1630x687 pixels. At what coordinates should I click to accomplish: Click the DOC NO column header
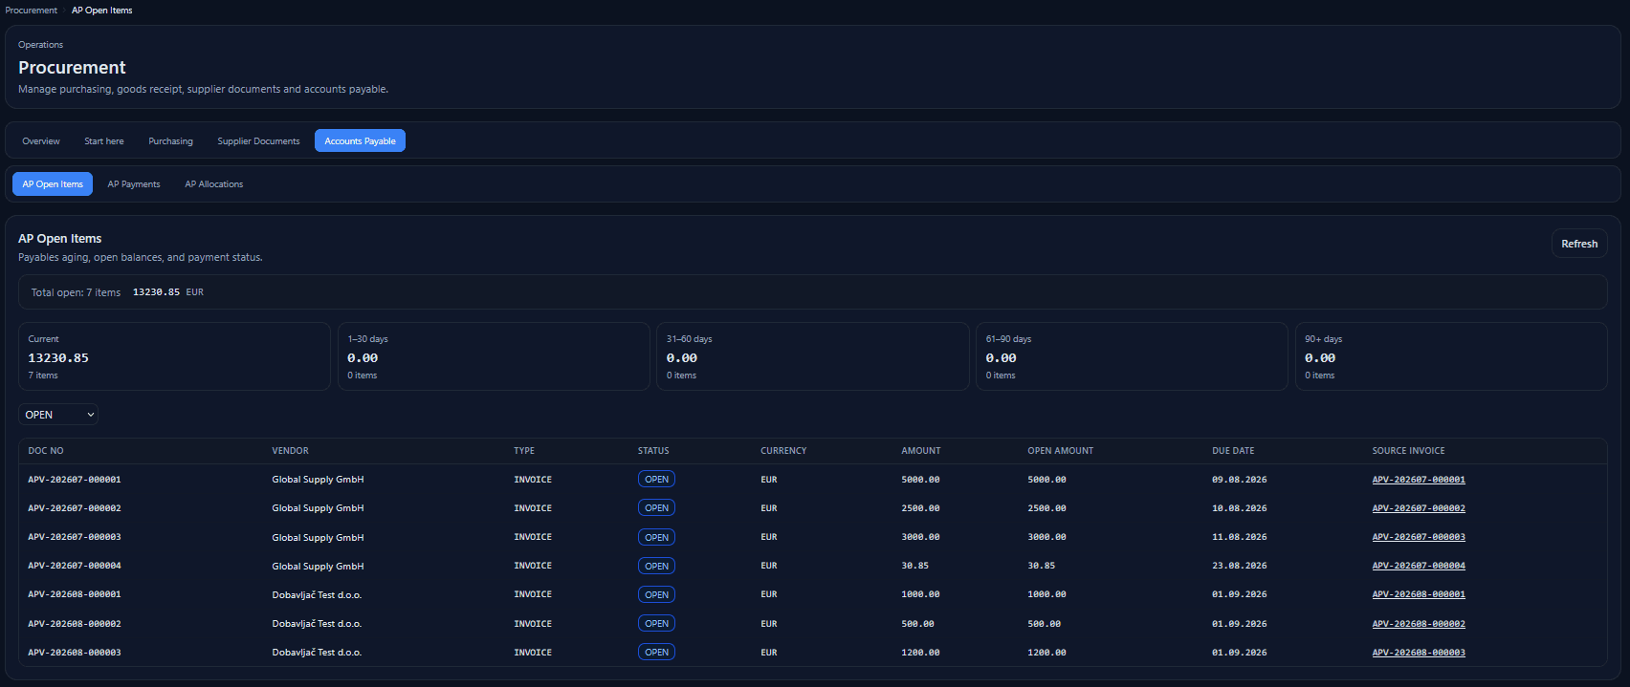(46, 451)
